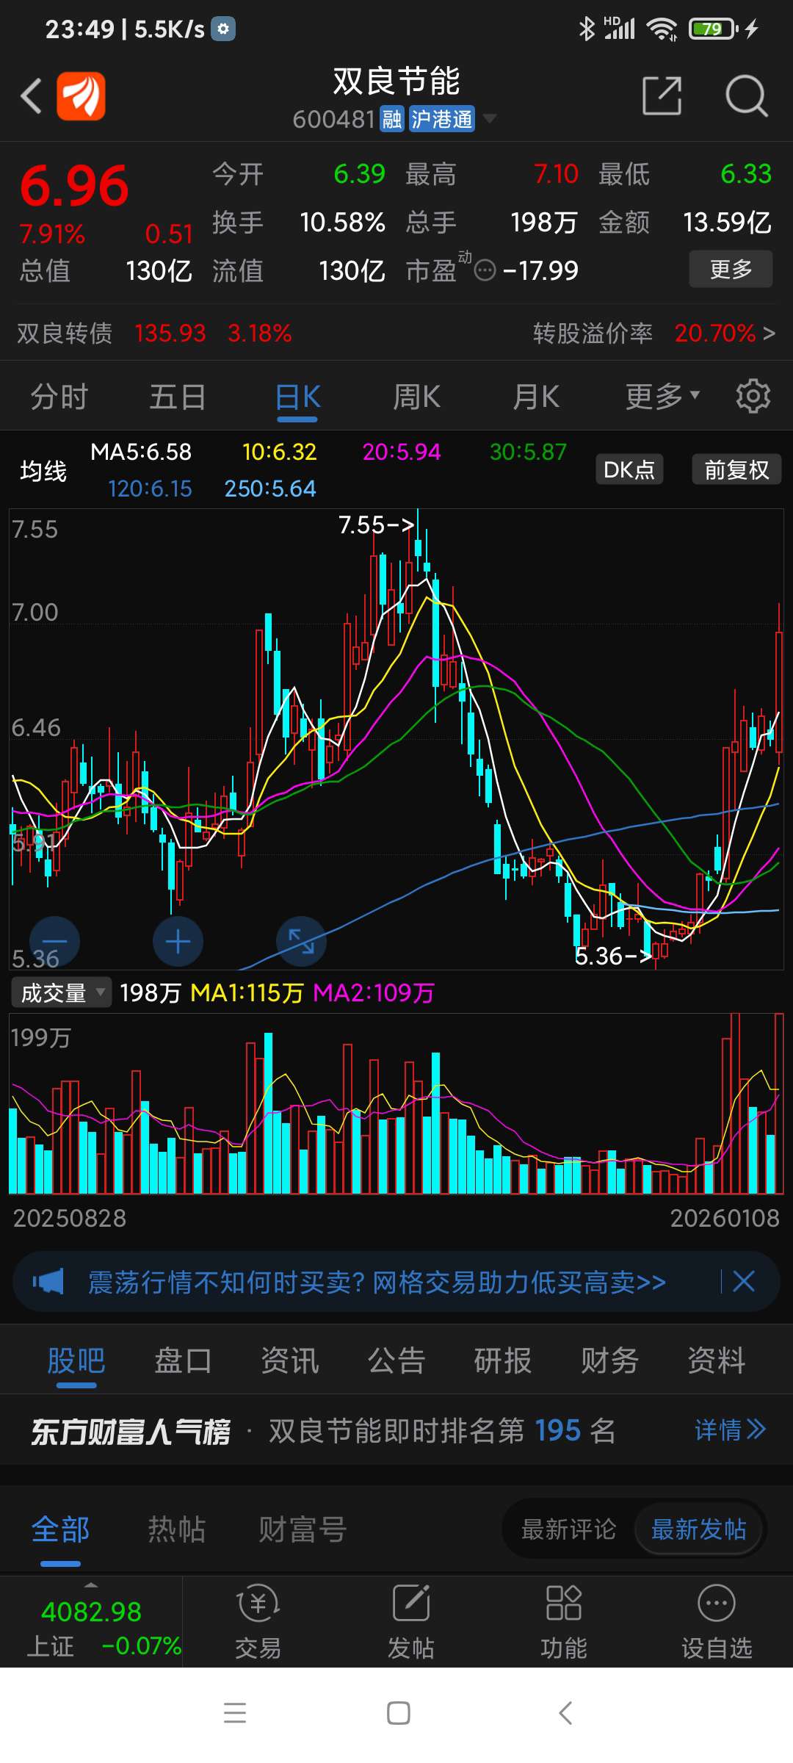Switch to 五日 chart tab
The width and height of the screenshot is (793, 1763).
point(178,397)
